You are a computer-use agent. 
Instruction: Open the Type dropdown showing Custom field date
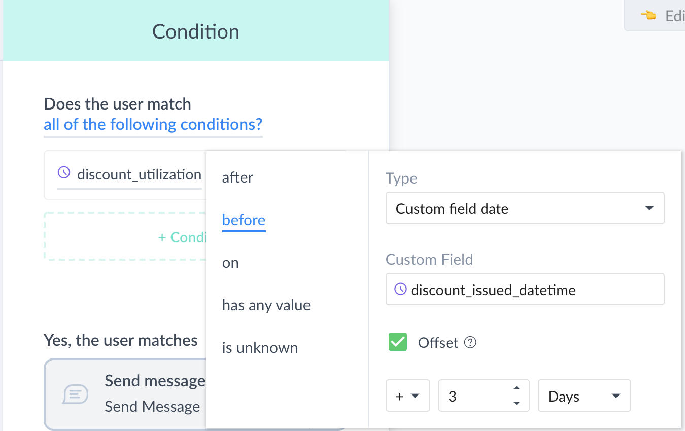click(525, 208)
